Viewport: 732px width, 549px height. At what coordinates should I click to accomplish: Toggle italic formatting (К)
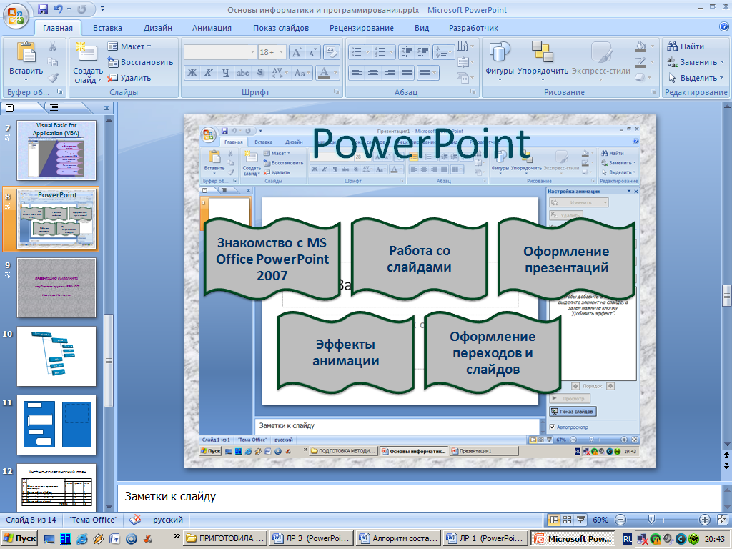tap(209, 73)
